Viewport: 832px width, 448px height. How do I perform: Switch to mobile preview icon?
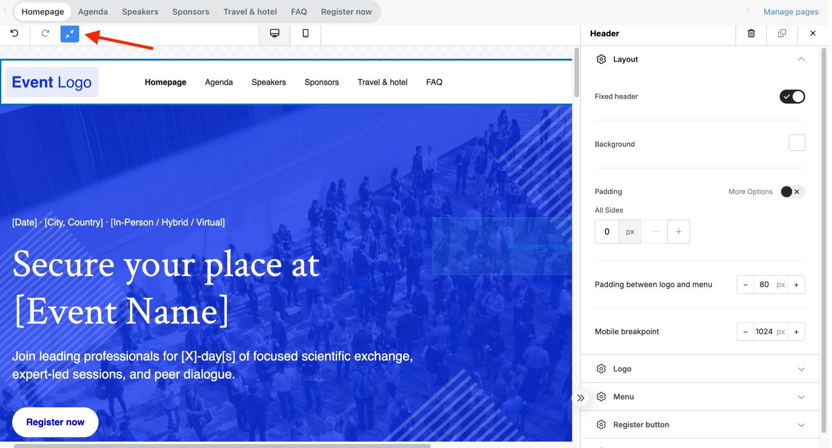coord(305,33)
